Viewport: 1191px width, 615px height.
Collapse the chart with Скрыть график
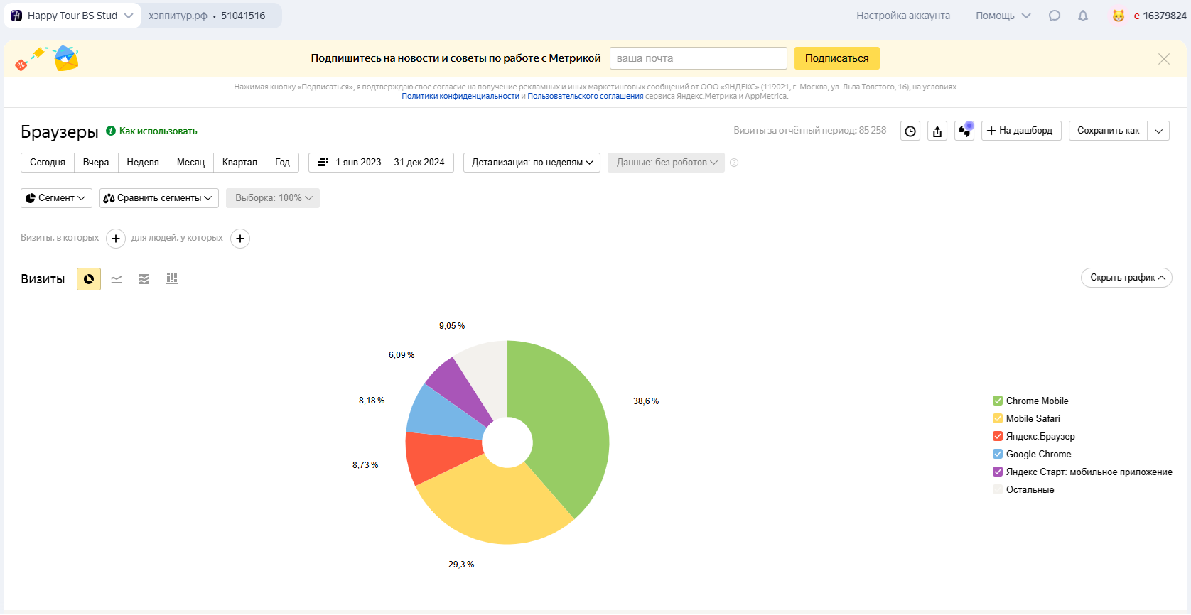tap(1126, 278)
